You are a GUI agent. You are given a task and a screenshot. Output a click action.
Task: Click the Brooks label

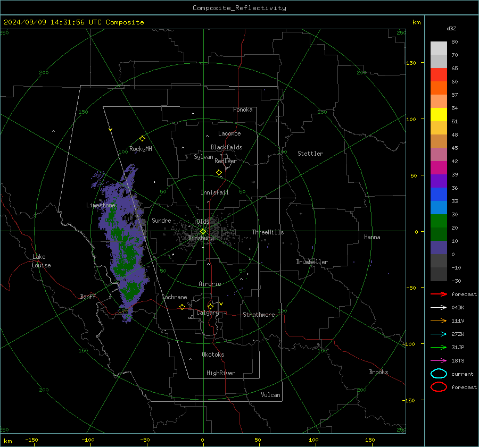pos(378,372)
